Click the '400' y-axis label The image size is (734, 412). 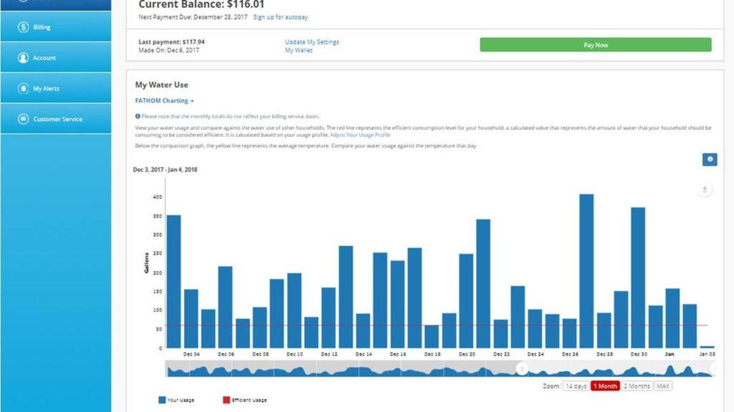[157, 197]
